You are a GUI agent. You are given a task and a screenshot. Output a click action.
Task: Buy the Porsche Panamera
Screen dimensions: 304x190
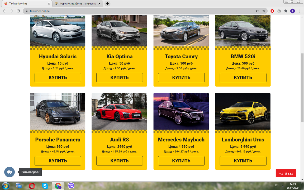(58, 161)
